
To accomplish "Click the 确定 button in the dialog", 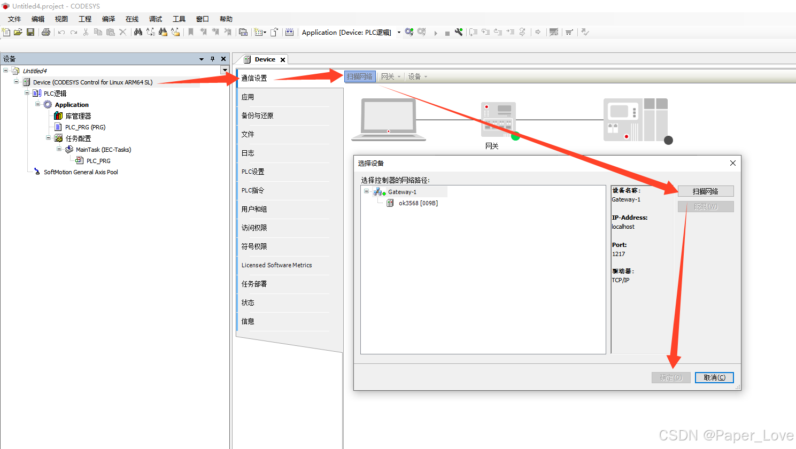I will [671, 377].
